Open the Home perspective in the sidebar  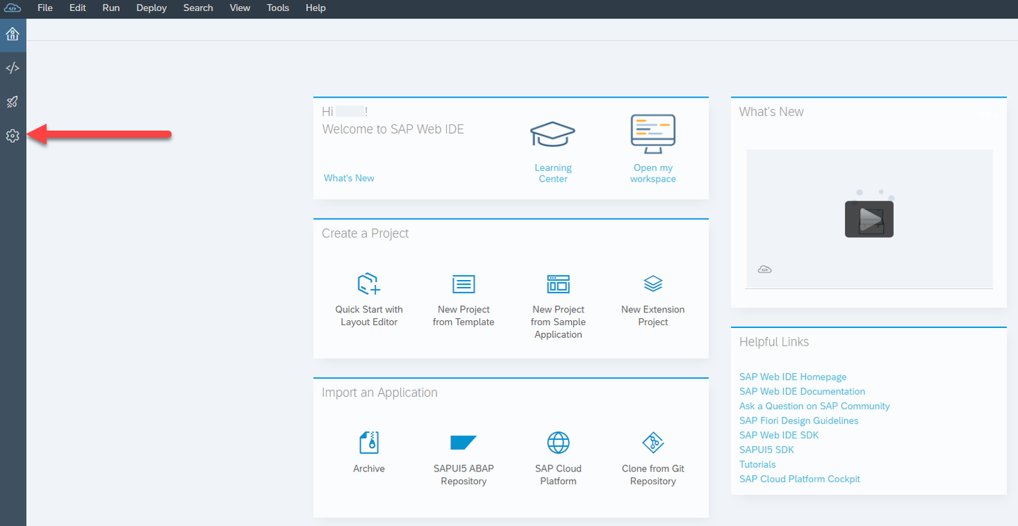pos(13,35)
